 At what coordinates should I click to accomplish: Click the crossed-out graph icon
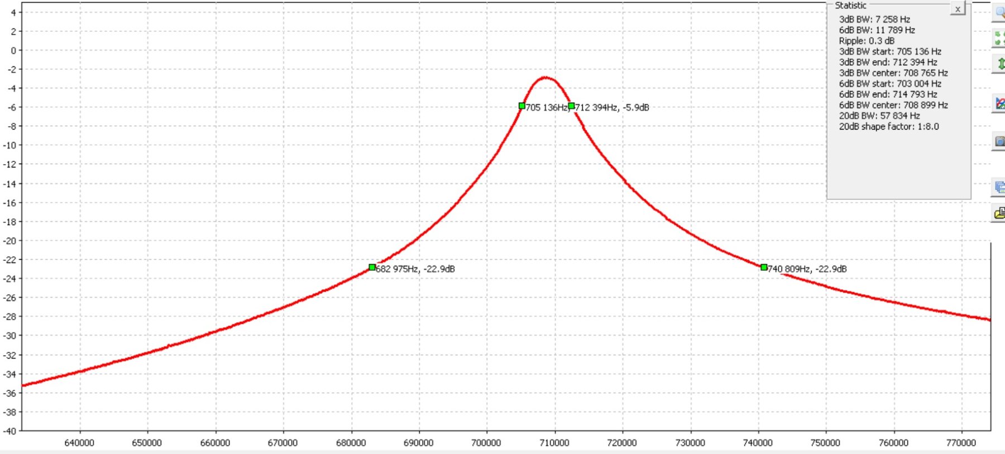pos(999,103)
